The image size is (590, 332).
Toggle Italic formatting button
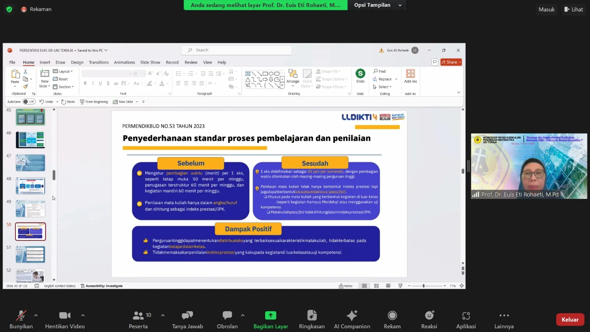tap(93, 83)
